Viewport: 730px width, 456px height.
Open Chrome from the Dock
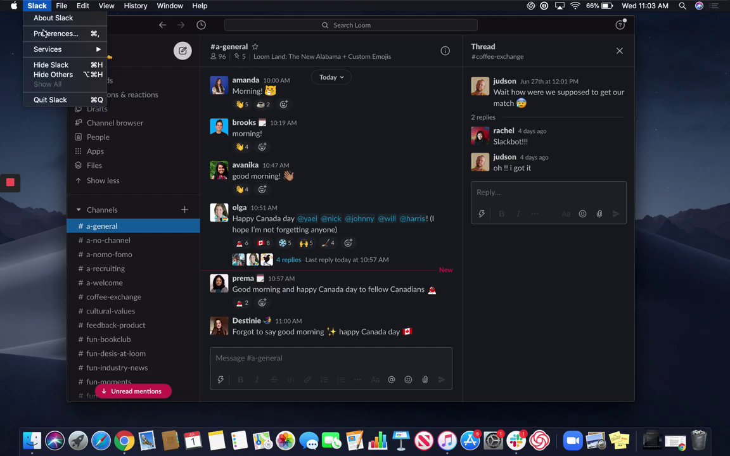tap(124, 441)
